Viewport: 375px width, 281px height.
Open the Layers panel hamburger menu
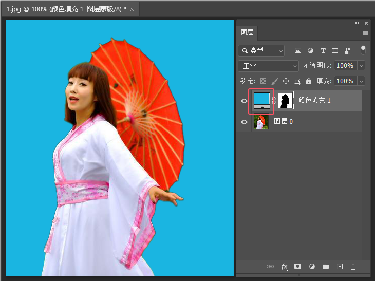click(365, 33)
